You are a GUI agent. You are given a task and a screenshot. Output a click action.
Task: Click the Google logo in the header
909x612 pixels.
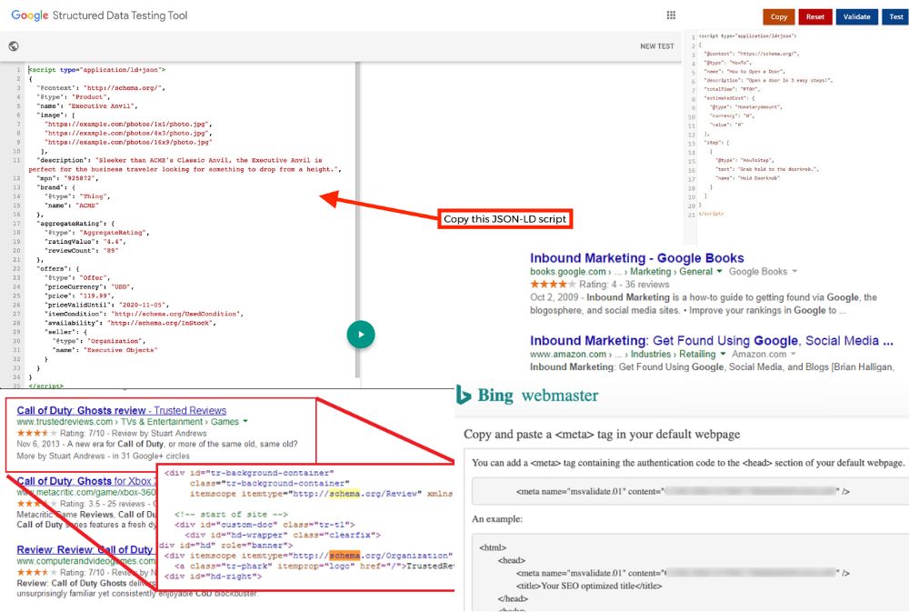[x=29, y=15]
